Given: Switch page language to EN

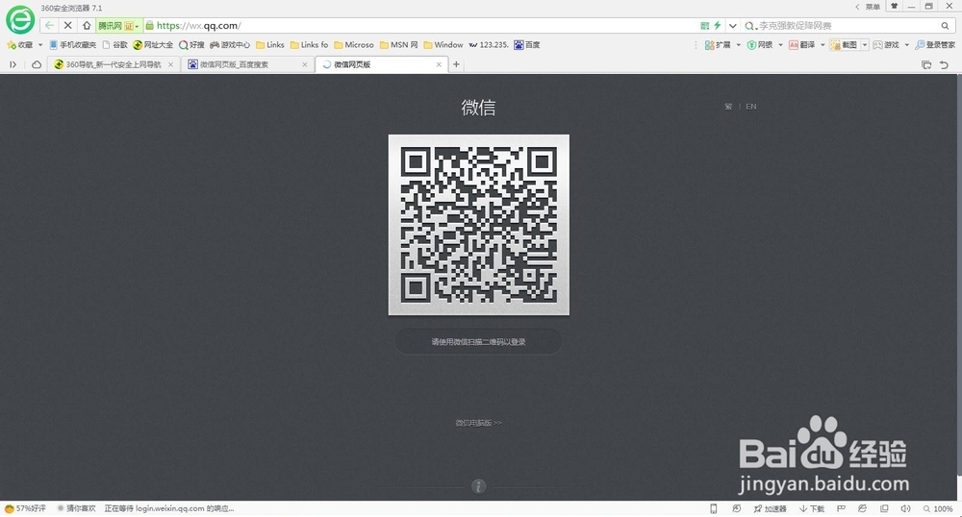Looking at the screenshot, I should pos(751,107).
